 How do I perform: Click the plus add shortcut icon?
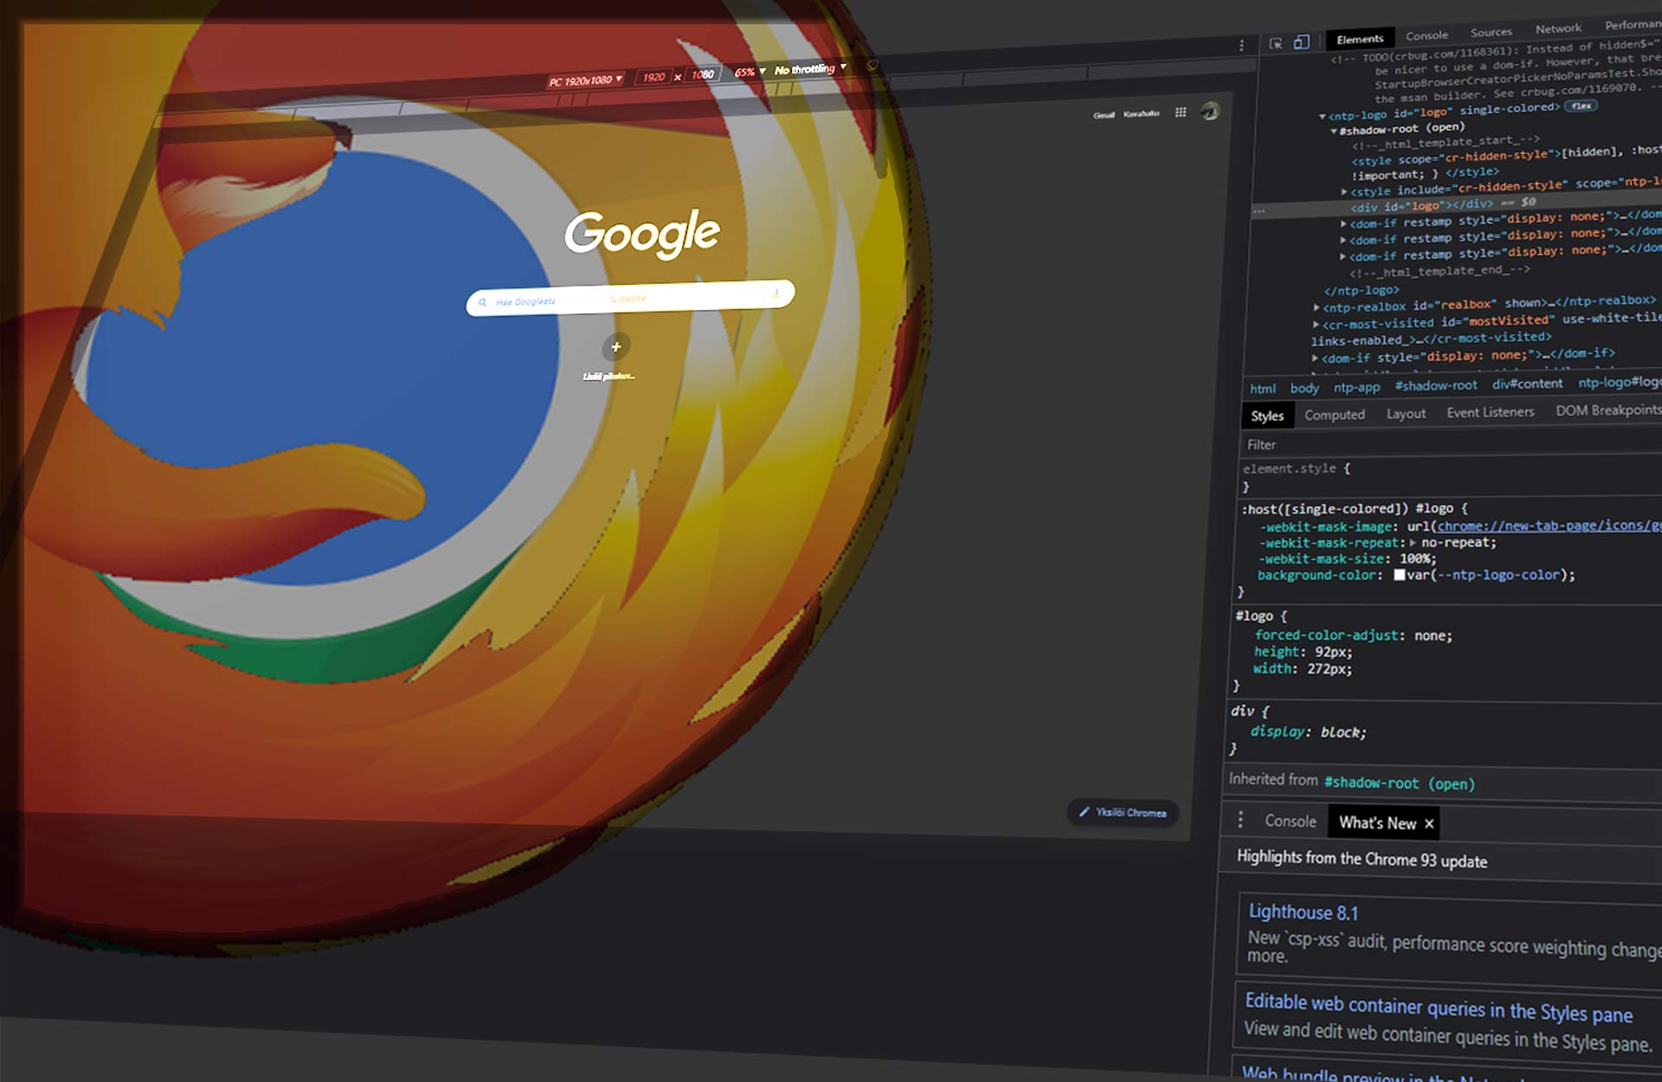[616, 347]
